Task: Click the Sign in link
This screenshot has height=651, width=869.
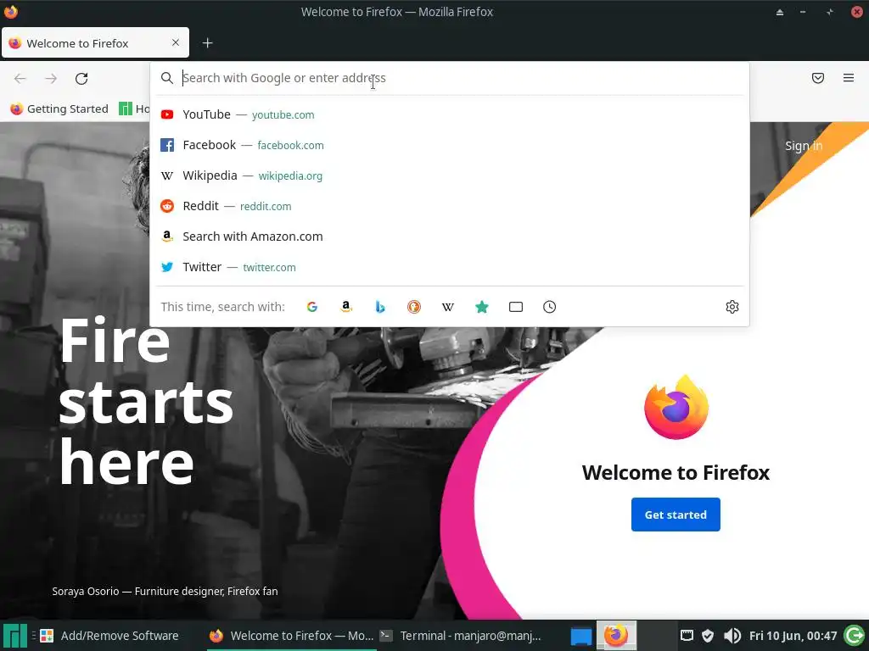Action: tap(804, 146)
